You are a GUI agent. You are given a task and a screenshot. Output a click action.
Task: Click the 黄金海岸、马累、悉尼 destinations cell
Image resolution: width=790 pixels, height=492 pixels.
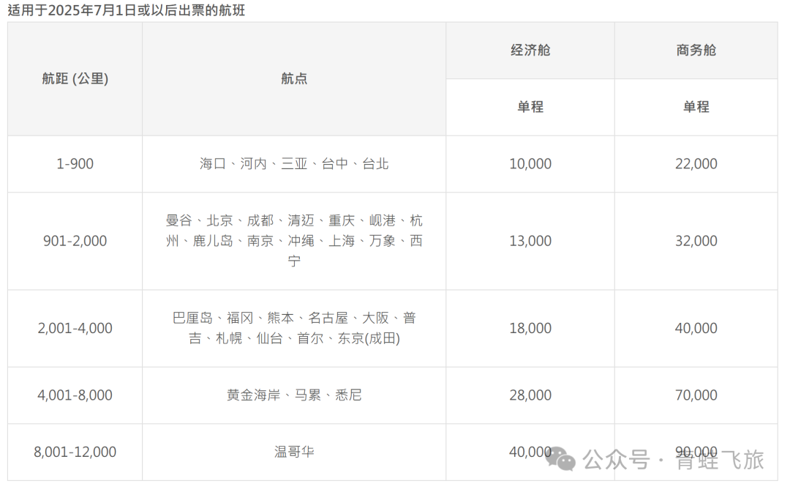(294, 395)
